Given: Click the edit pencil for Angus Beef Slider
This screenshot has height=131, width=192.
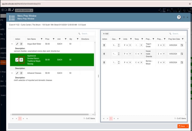Looking at the screenshot, I should (x=17, y=44).
